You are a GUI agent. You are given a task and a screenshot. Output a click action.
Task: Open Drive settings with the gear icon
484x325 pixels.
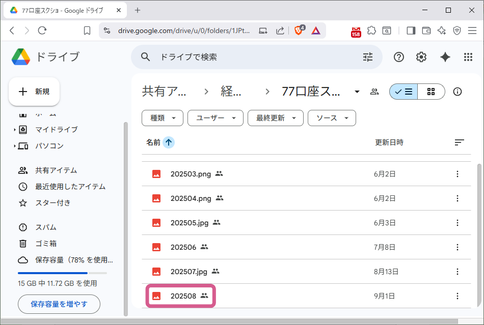[421, 57]
